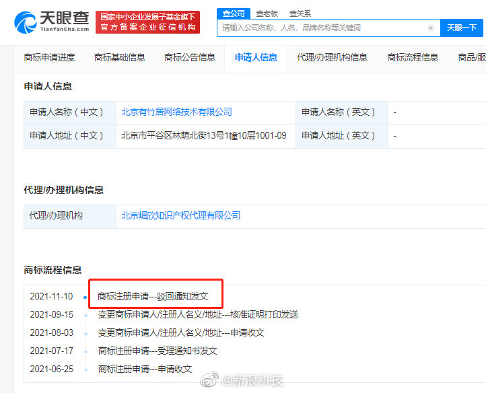Clear the search box with X icon
The width and height of the screenshot is (486, 393).
tap(431, 28)
